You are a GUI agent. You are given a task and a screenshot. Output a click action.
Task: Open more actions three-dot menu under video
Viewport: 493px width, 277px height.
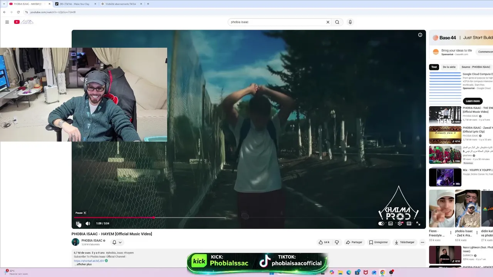pyautogui.click(x=423, y=242)
